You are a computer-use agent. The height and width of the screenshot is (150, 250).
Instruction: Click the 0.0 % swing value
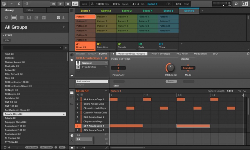pos(116,4)
